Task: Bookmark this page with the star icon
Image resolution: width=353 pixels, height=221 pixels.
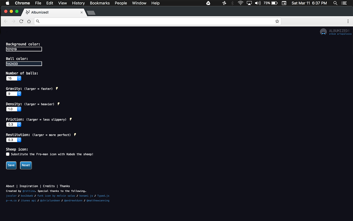Action: click(277, 21)
